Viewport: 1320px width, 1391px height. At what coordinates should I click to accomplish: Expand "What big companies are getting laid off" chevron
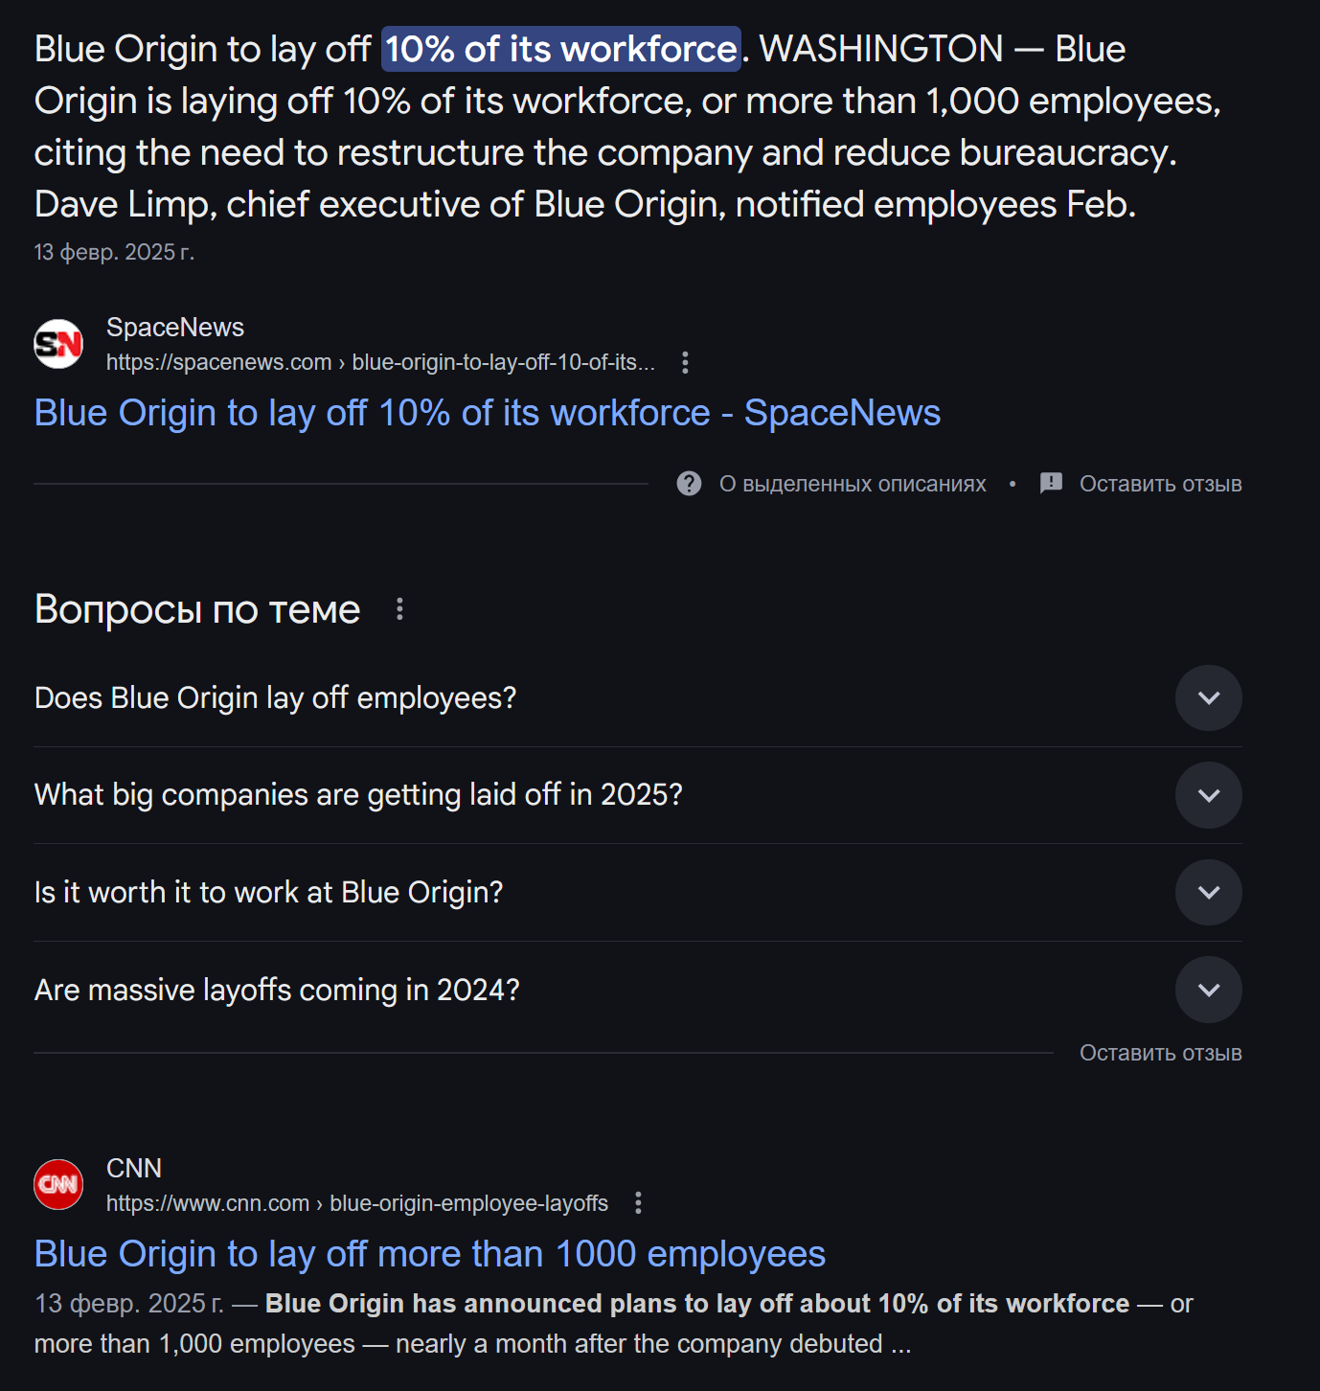[1208, 795]
